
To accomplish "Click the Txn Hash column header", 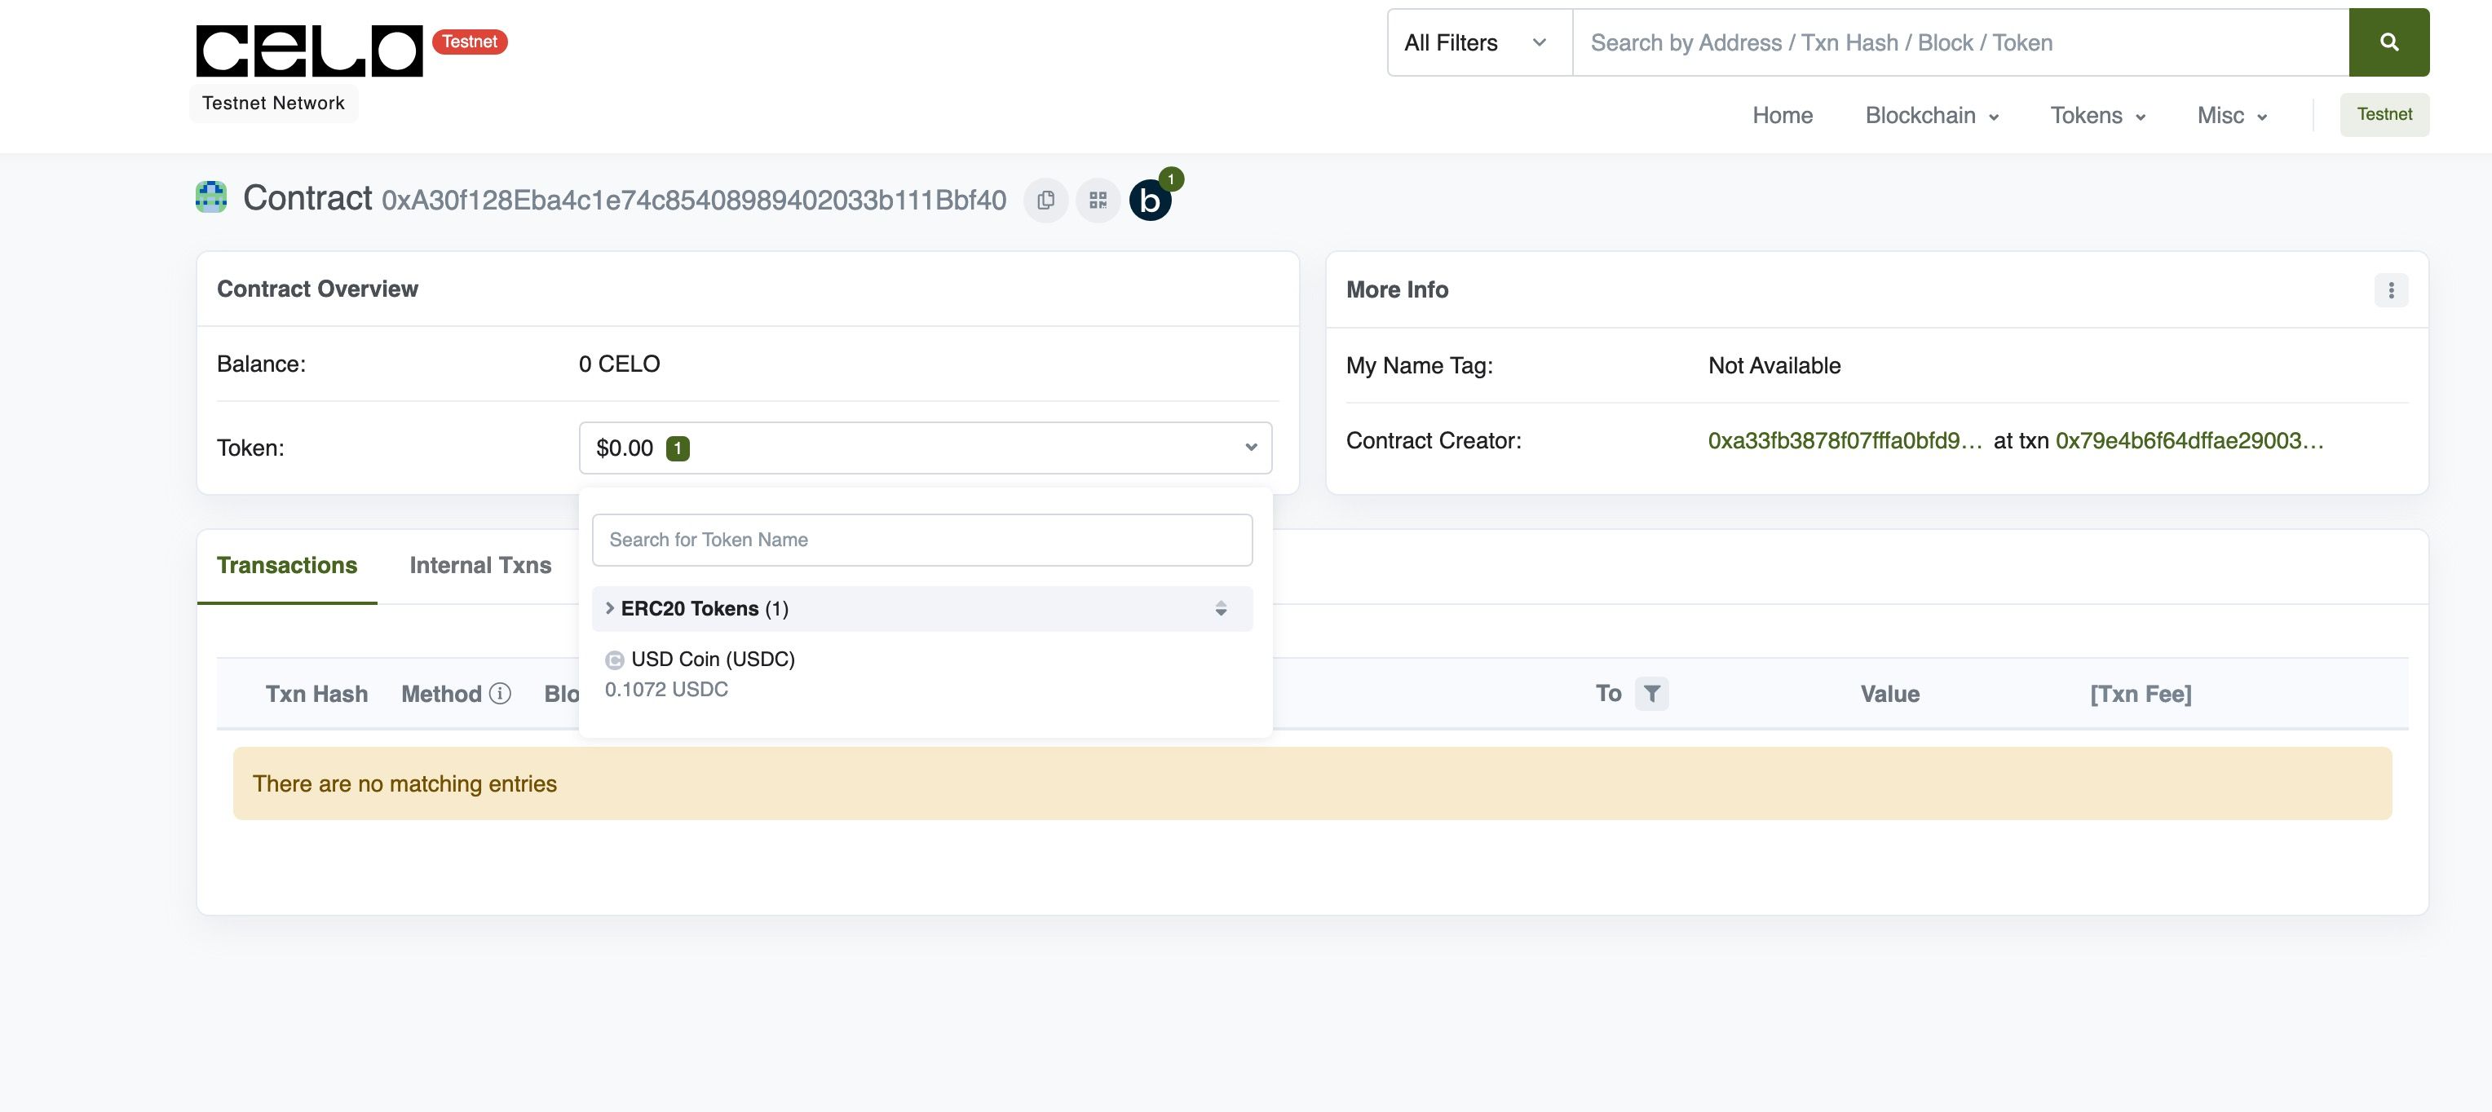I will click(x=316, y=695).
